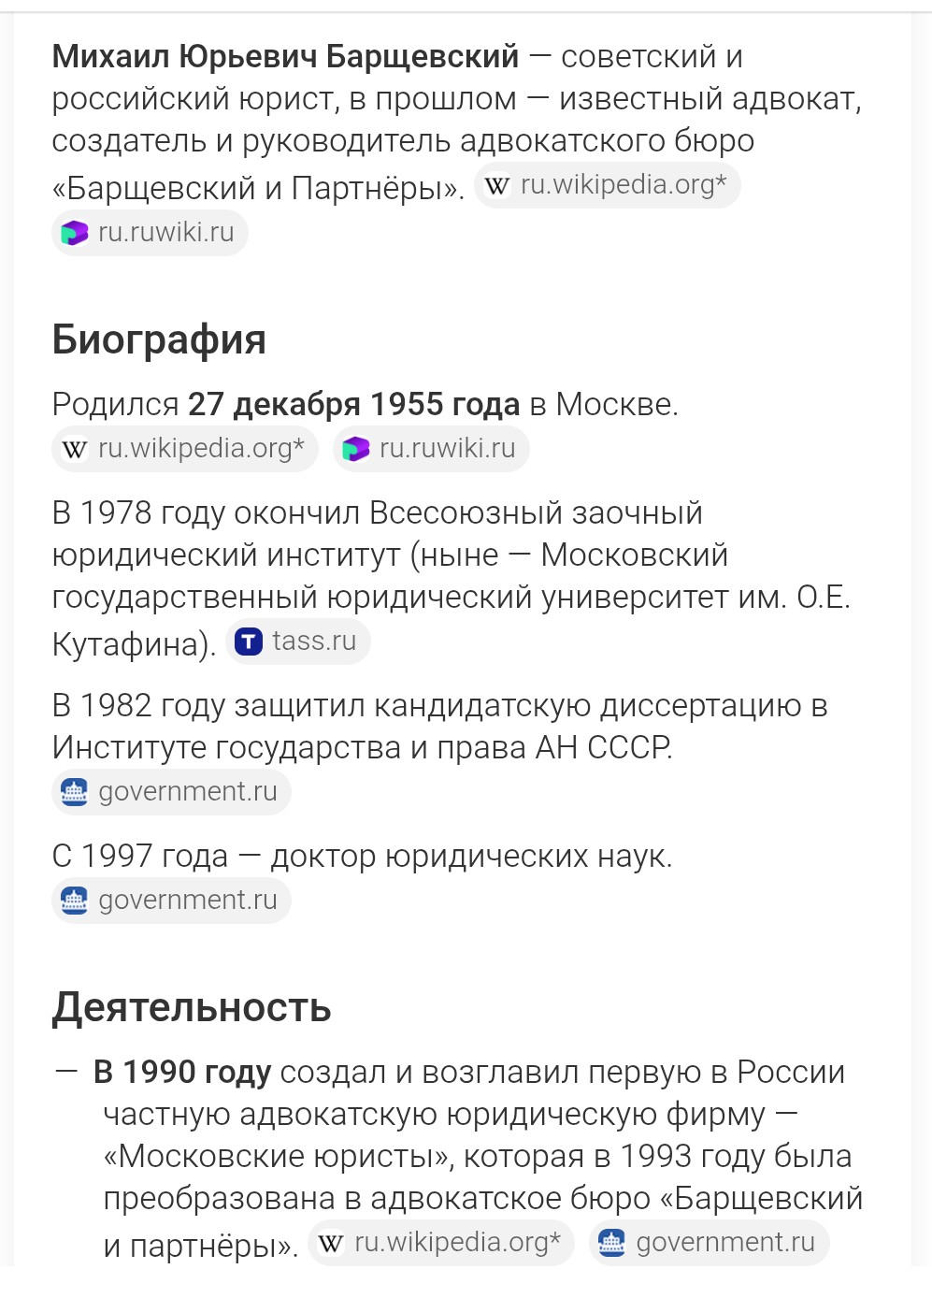932x1298 pixels.
Task: Click the Wikipedia W icon in the Деятельность section
Action: [331, 1244]
